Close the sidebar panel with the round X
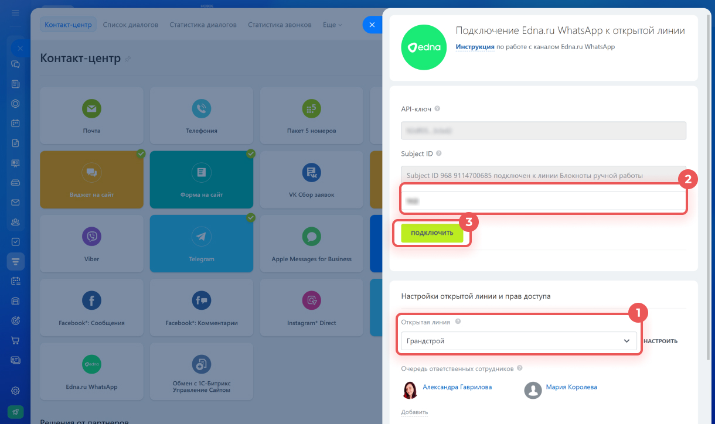This screenshot has width=715, height=424. pyautogui.click(x=19, y=49)
